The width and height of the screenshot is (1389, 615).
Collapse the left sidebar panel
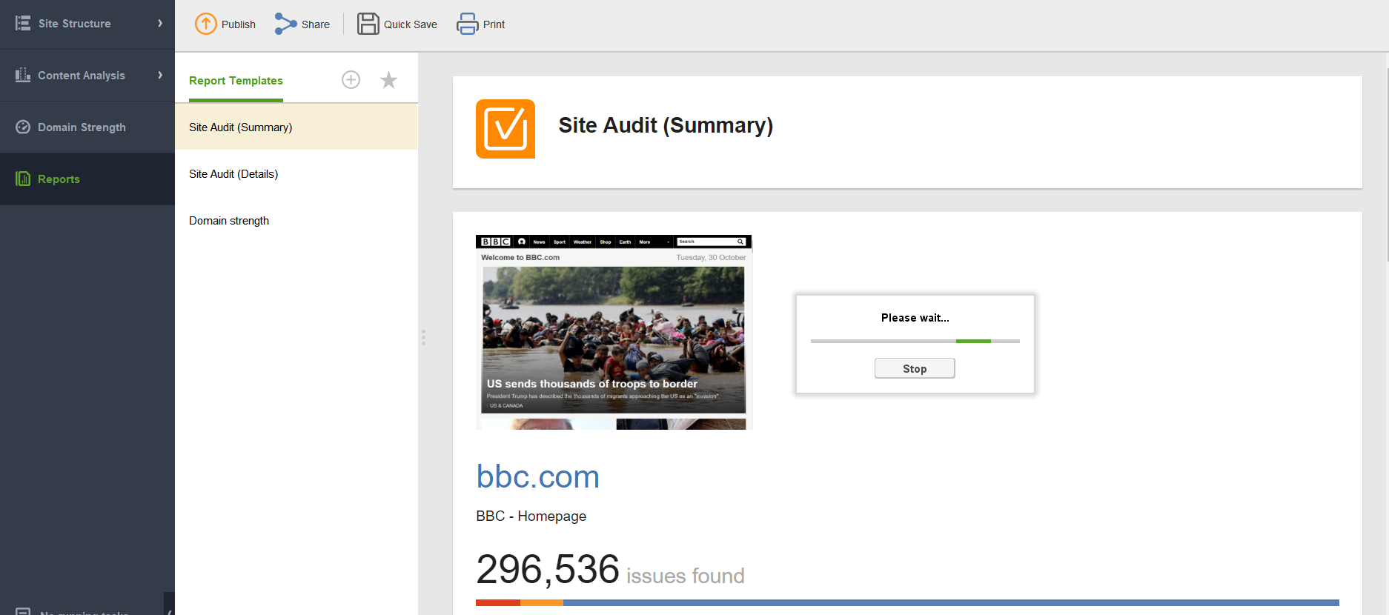click(x=170, y=610)
